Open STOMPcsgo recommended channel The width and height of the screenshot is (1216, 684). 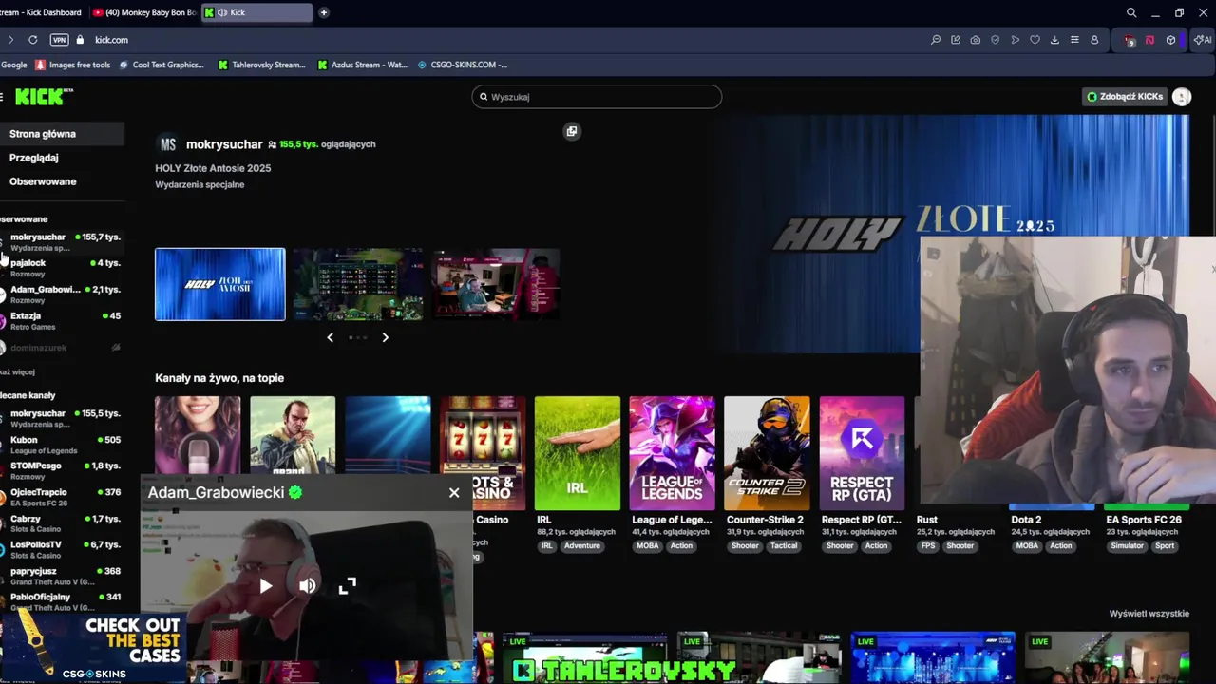click(x=62, y=471)
